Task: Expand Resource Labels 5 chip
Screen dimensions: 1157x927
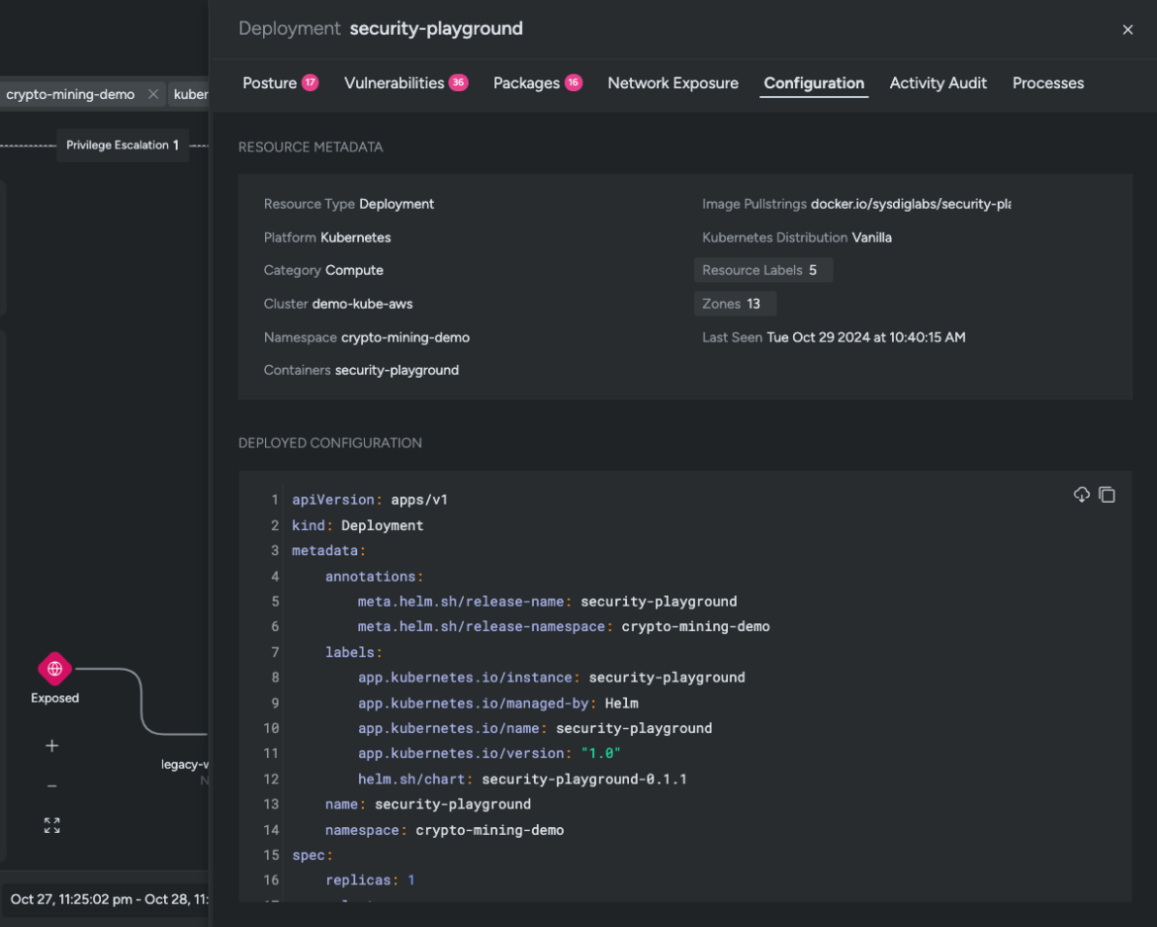Action: [x=763, y=270]
